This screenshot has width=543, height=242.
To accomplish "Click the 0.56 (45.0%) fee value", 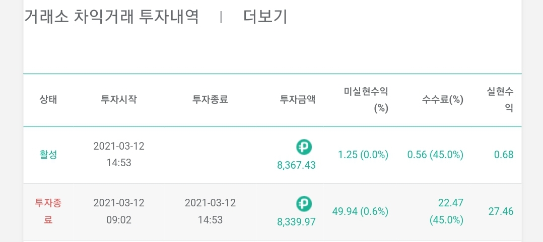I will [x=435, y=155].
